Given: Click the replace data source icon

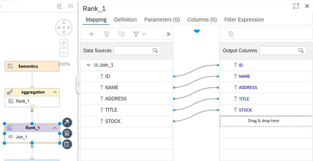Looking at the screenshot, I should point(121,34).
